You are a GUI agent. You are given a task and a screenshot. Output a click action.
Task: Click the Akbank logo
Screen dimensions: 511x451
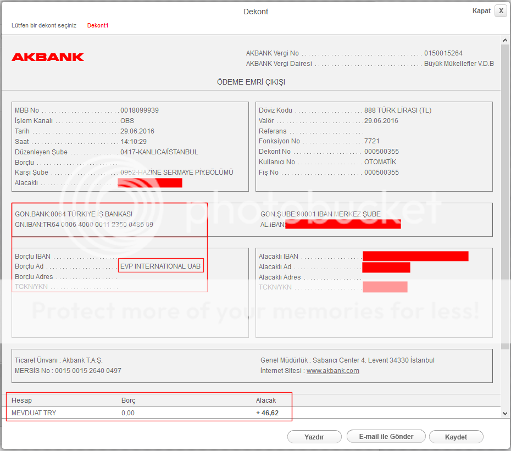pyautogui.click(x=48, y=57)
